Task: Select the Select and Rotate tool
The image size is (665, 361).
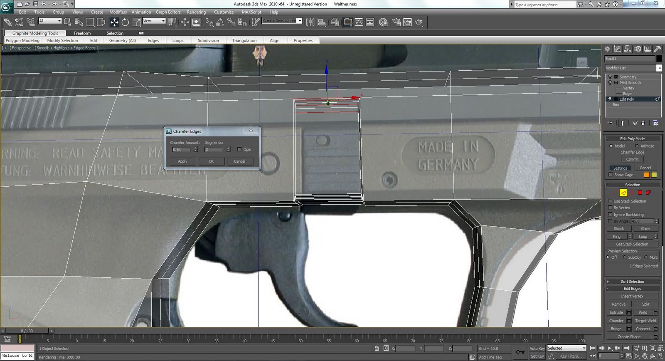Action: pos(125,22)
